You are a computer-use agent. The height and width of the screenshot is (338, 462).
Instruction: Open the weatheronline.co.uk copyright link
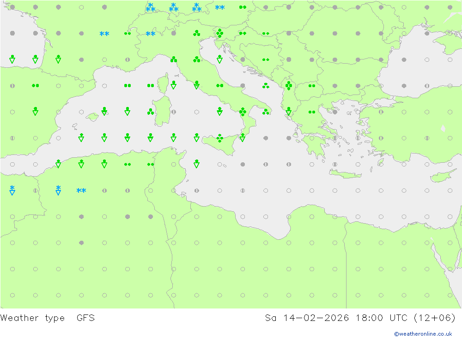[423, 333]
